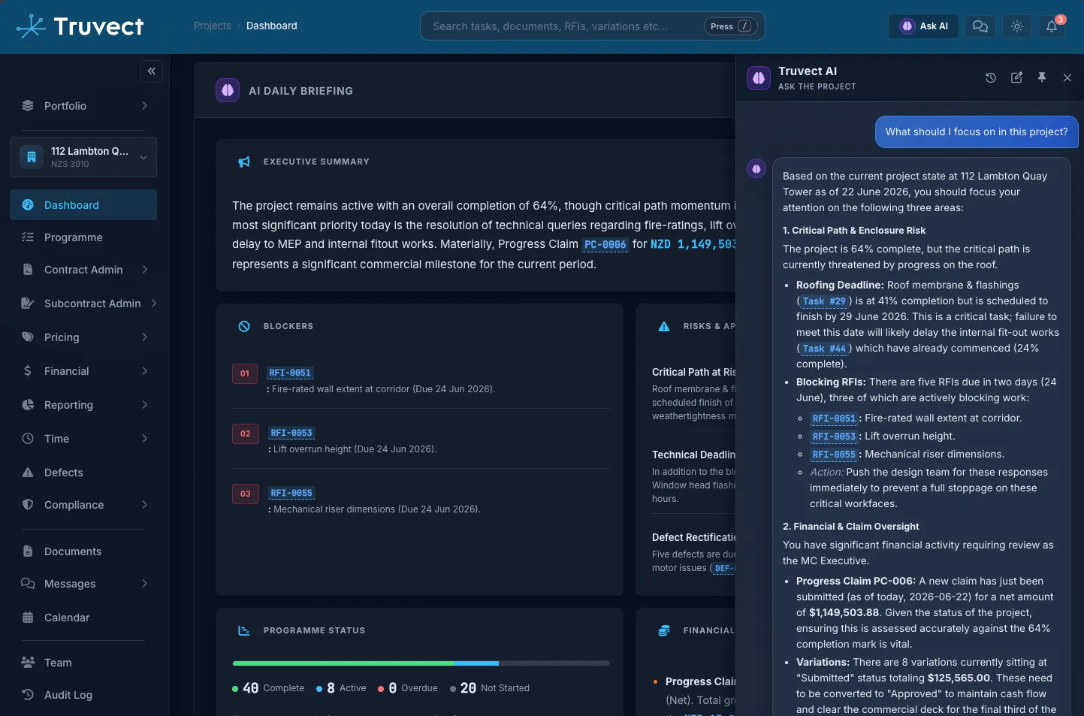Image resolution: width=1084 pixels, height=716 pixels.
Task: Open RFI-0055 link in Blockers
Action: (x=291, y=493)
